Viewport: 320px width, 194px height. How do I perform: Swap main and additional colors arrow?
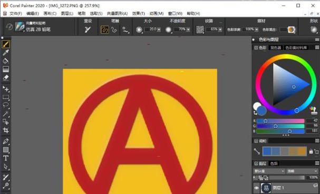point(255,113)
